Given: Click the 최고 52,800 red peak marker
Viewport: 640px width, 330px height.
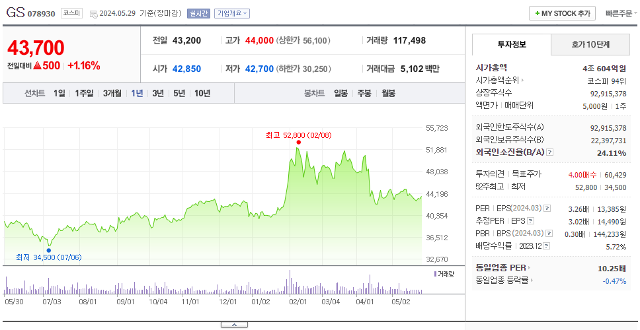Looking at the screenshot, I should pyautogui.click(x=298, y=142).
